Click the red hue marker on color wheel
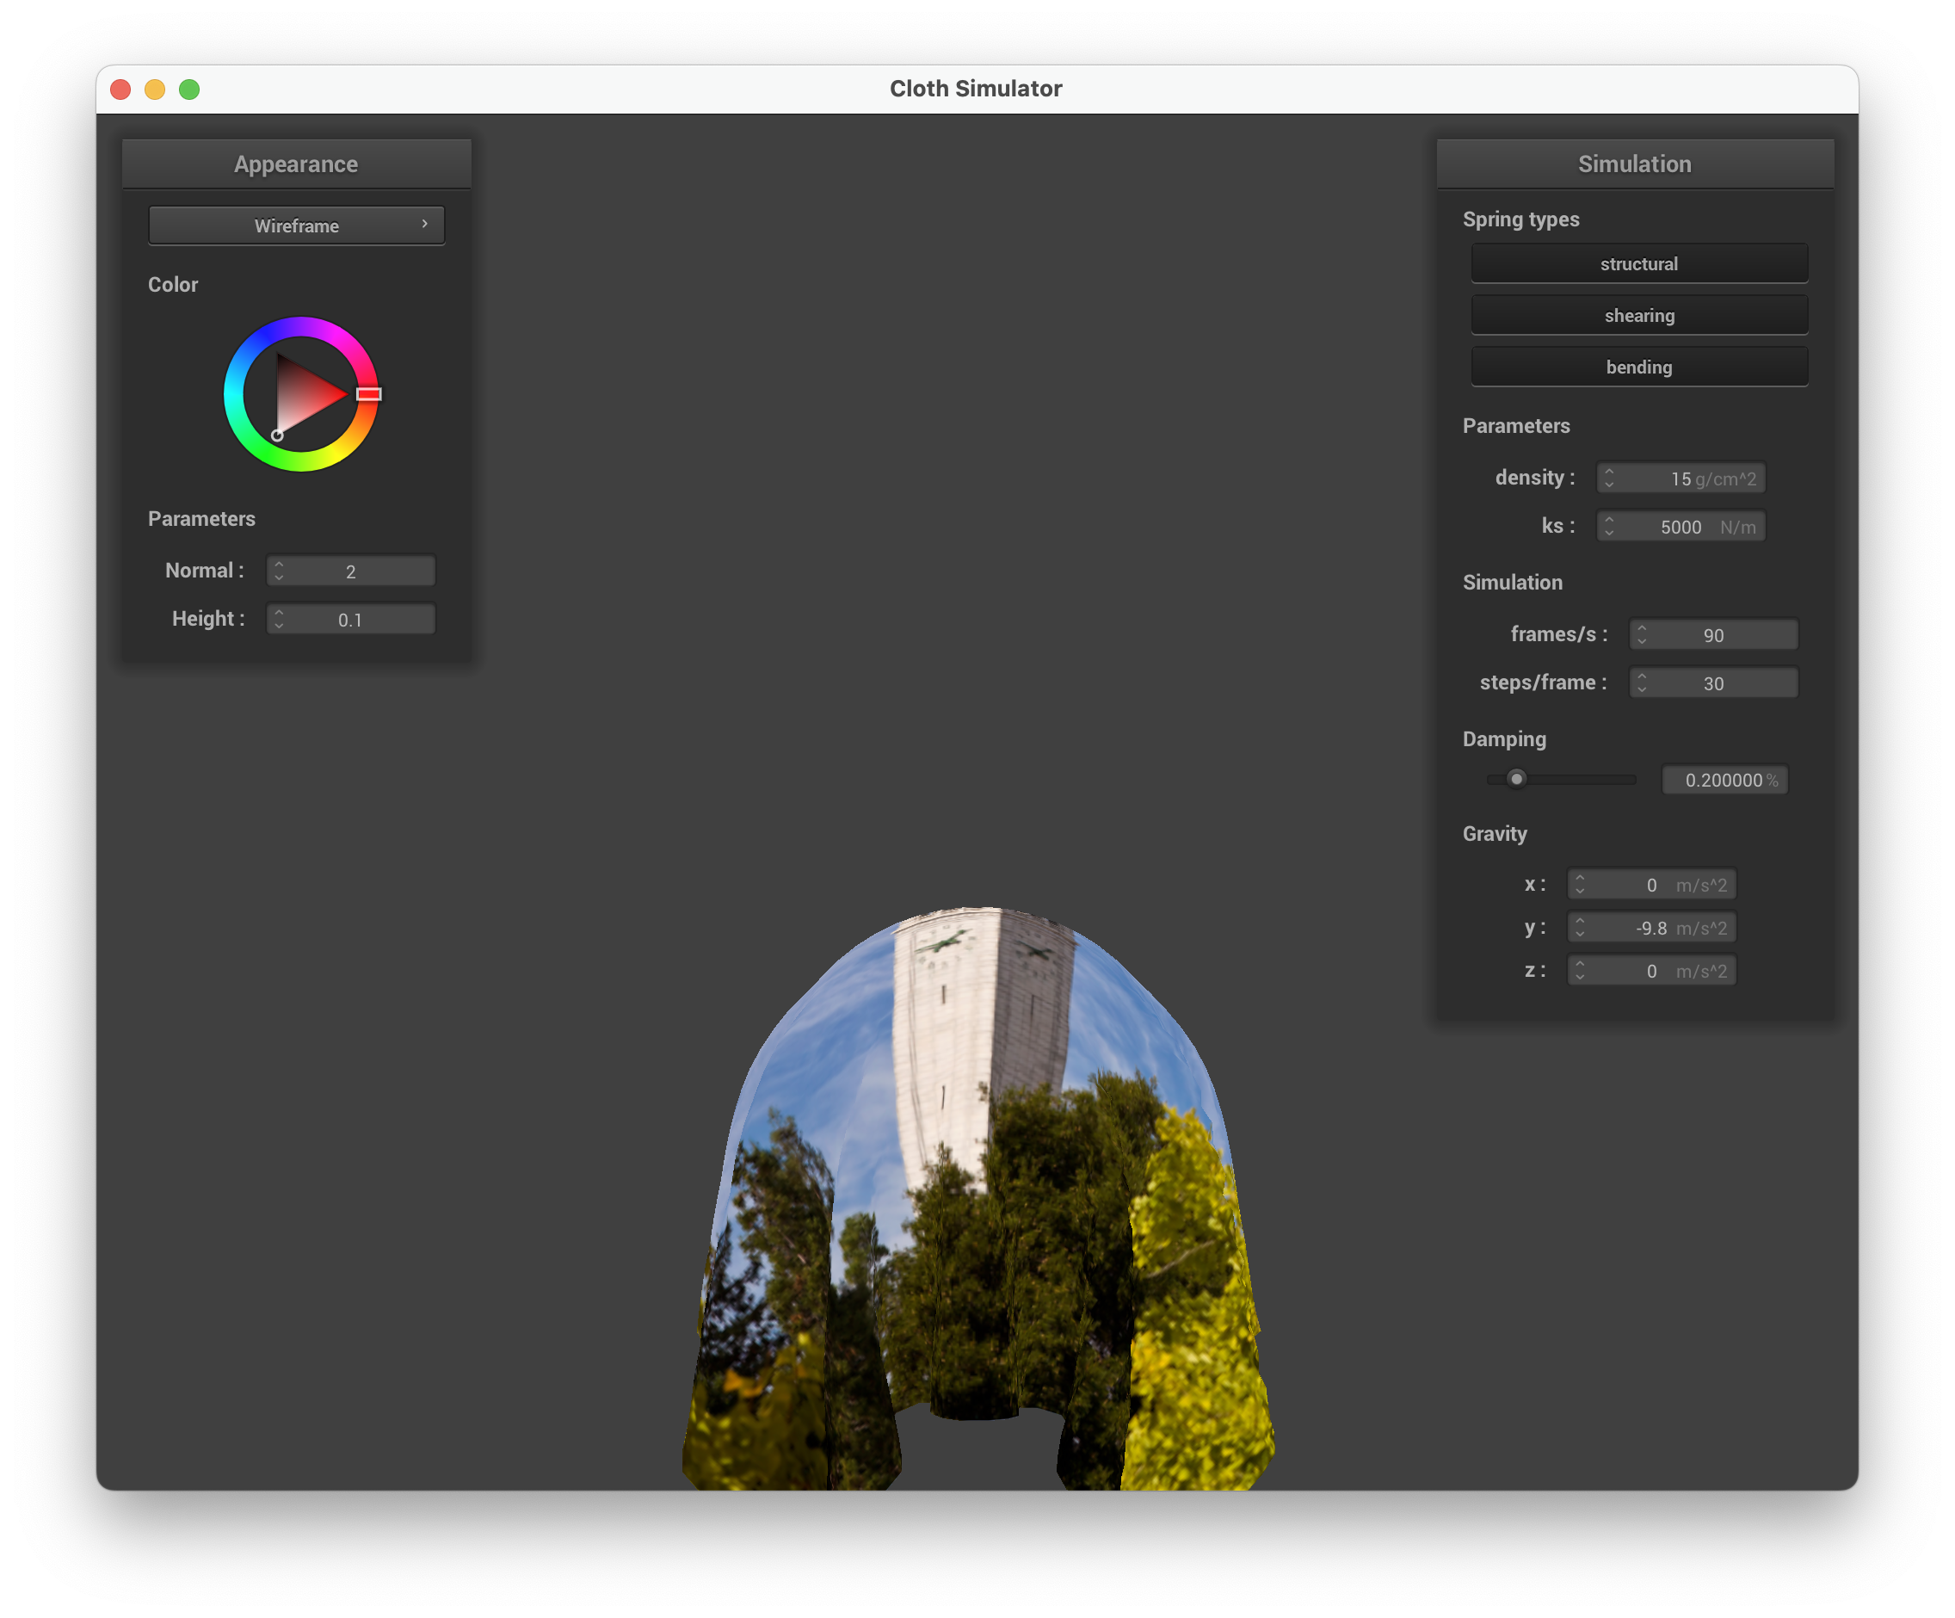Image resolution: width=1955 pixels, height=1618 pixels. click(x=368, y=394)
